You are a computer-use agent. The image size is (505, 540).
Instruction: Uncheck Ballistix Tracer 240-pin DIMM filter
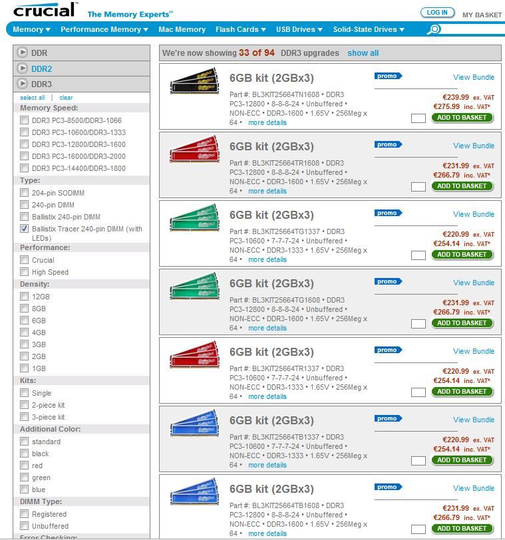point(24,228)
